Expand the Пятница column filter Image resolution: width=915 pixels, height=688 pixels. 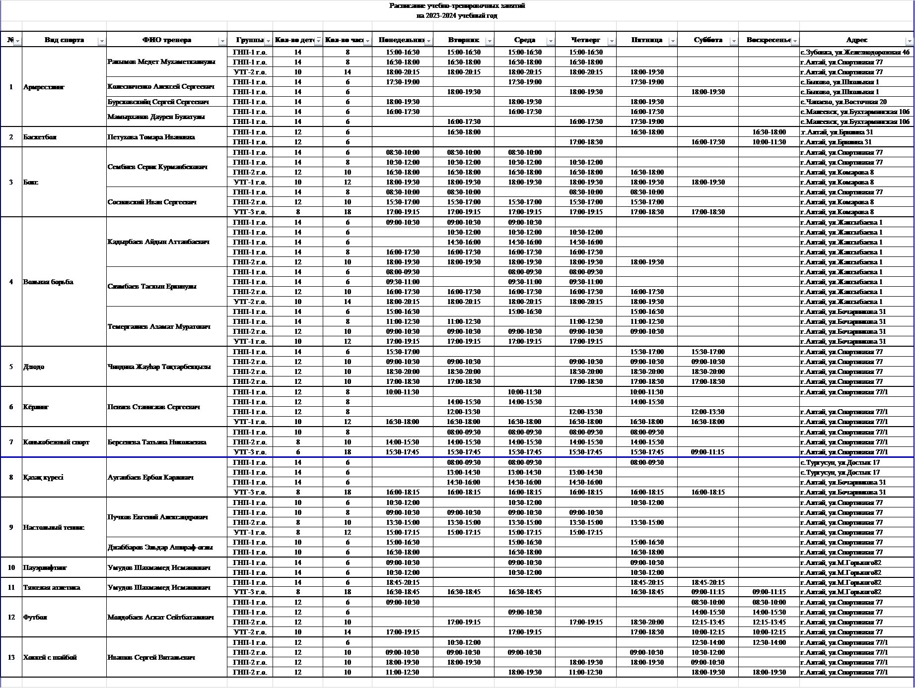673,42
